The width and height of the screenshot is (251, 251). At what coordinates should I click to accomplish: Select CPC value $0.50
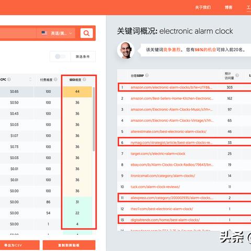[14, 102]
